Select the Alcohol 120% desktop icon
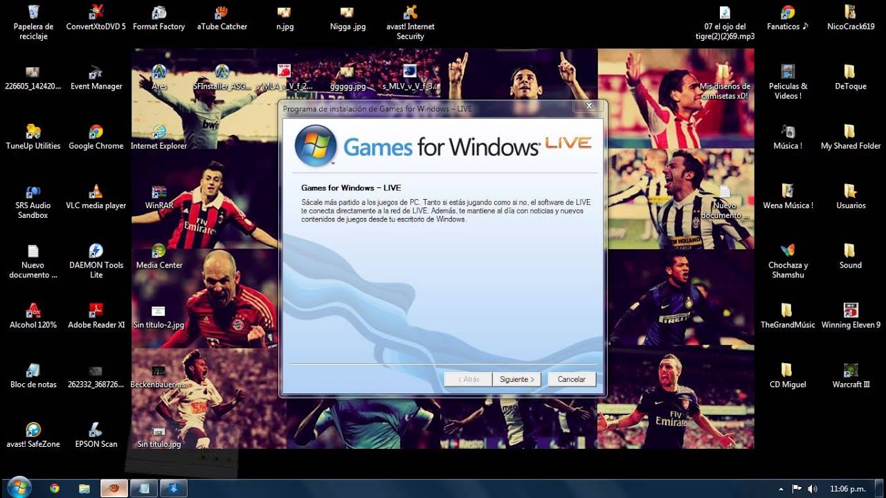This screenshot has width=886, height=498. 33,316
